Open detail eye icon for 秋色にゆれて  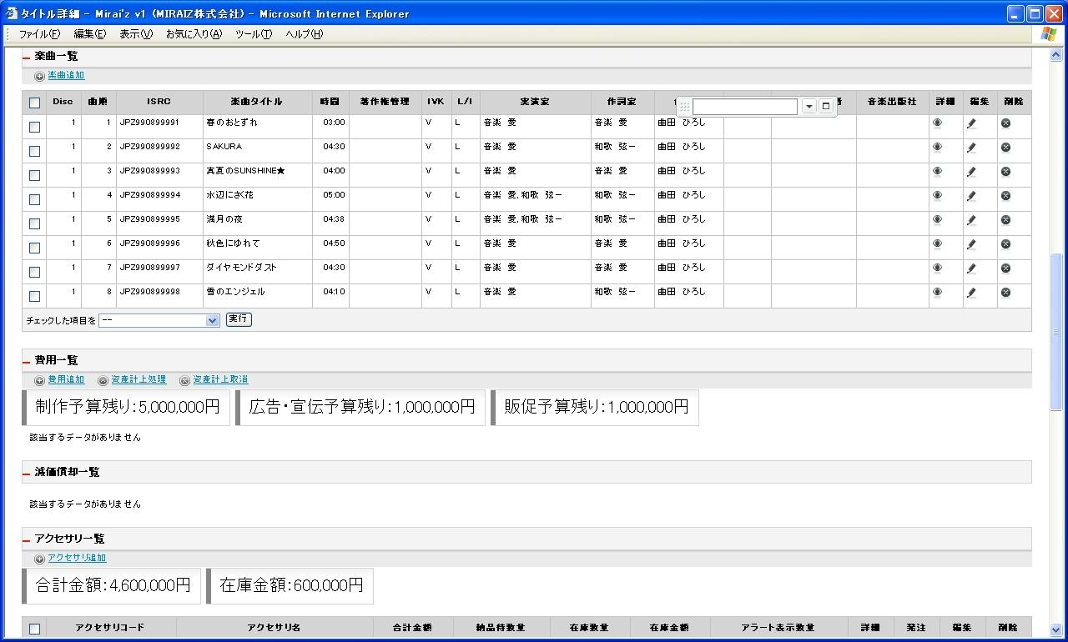[x=937, y=244]
